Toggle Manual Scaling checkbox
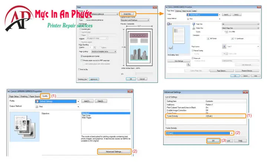This screenshot has width=267, height=167. [x=192, y=50]
